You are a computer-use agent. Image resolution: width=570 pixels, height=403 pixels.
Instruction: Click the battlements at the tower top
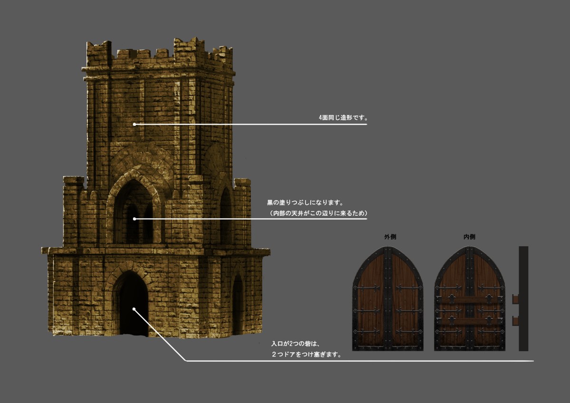coord(160,53)
